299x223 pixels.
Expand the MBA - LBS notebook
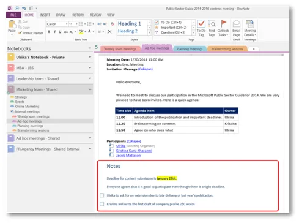[90, 67]
